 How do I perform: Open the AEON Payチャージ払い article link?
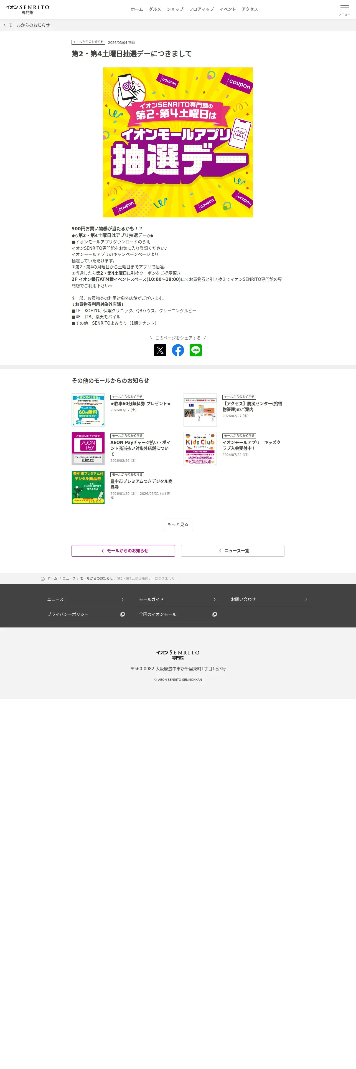pyautogui.click(x=141, y=448)
